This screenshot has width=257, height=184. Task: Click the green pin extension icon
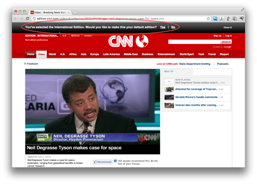(242, 18)
